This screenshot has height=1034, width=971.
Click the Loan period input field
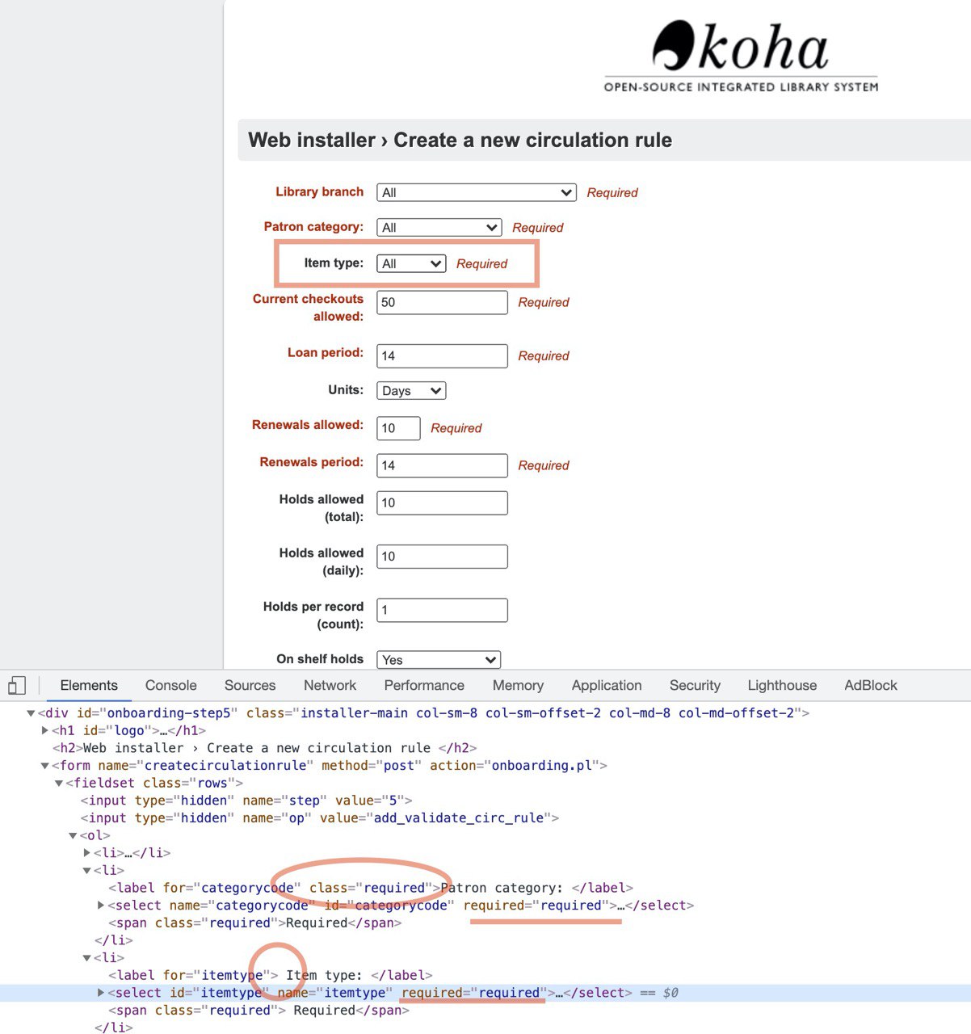pos(442,355)
